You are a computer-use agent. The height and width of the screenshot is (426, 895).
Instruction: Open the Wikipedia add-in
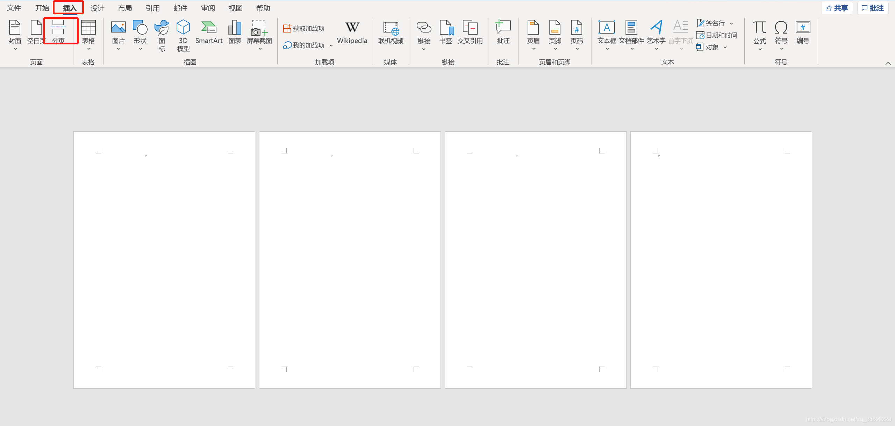click(352, 32)
